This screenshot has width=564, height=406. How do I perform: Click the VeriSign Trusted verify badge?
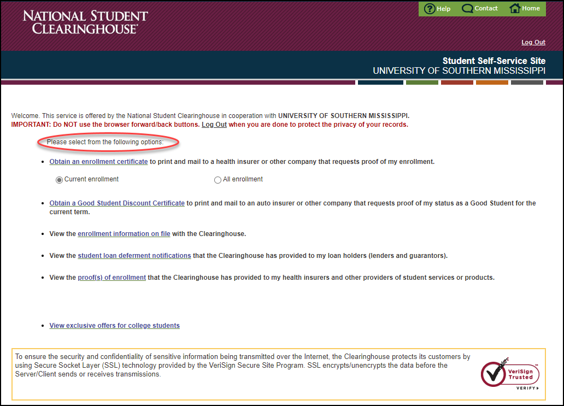(510, 374)
